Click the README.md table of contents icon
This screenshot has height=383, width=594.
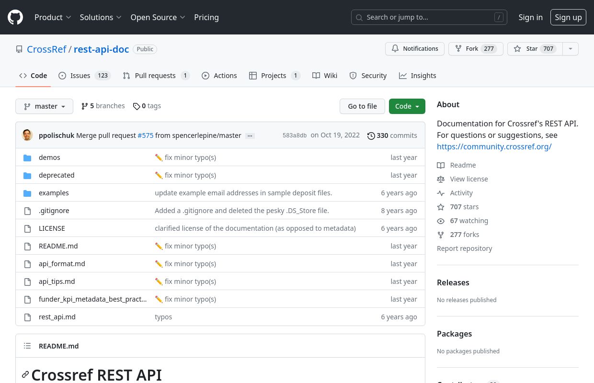[x=27, y=346]
